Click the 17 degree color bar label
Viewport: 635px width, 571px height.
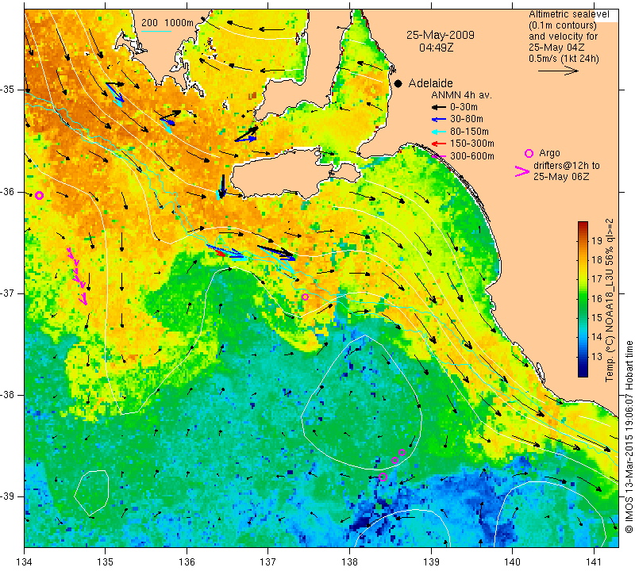click(x=597, y=279)
